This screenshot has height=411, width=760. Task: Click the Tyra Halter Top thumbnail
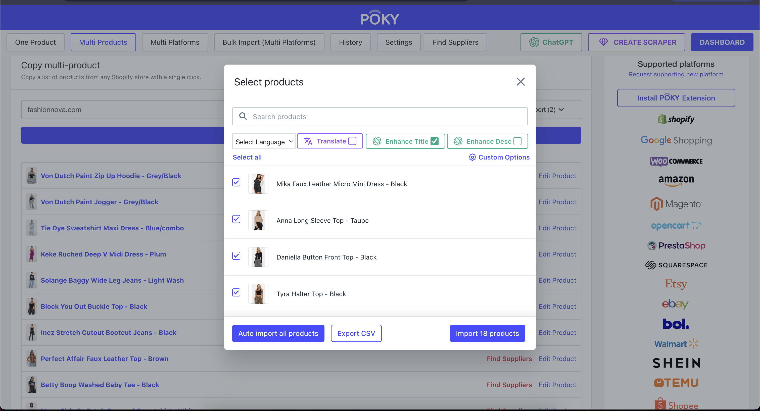point(258,294)
